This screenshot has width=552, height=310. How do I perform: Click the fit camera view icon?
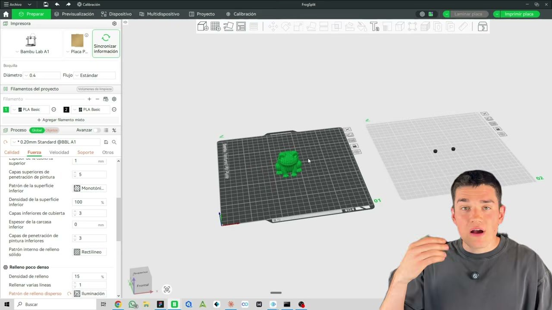point(167,289)
